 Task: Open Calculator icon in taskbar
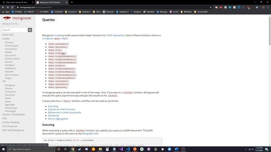pyautogui.click(x=107, y=149)
